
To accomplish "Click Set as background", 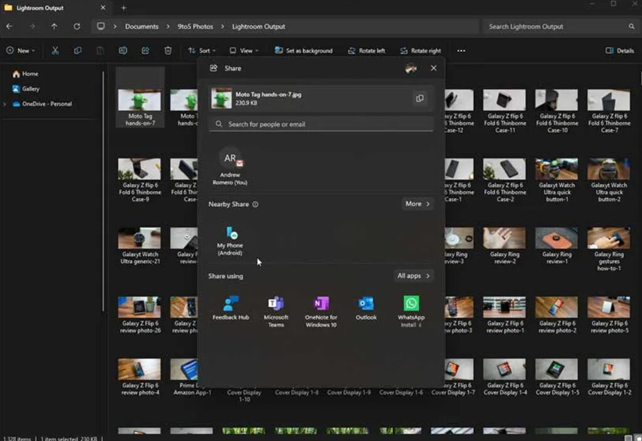I will click(x=303, y=51).
